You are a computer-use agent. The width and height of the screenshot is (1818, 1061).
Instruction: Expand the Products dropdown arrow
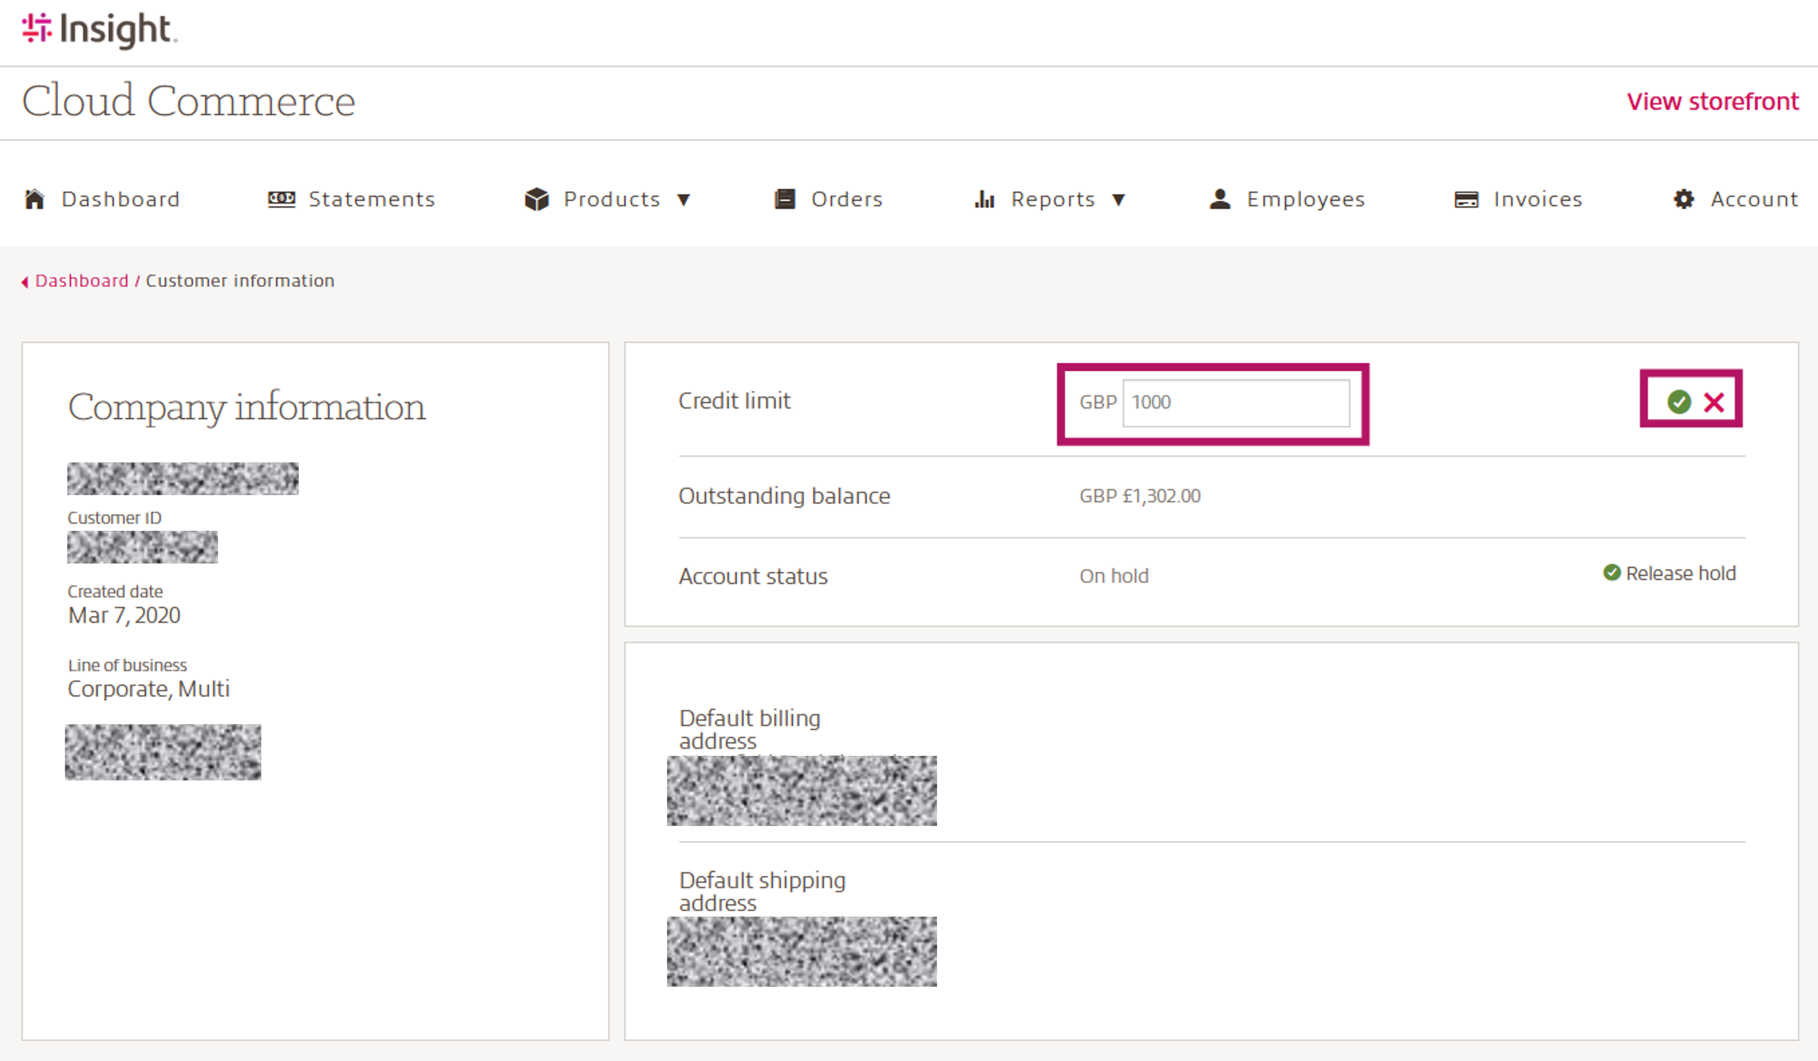tap(684, 200)
